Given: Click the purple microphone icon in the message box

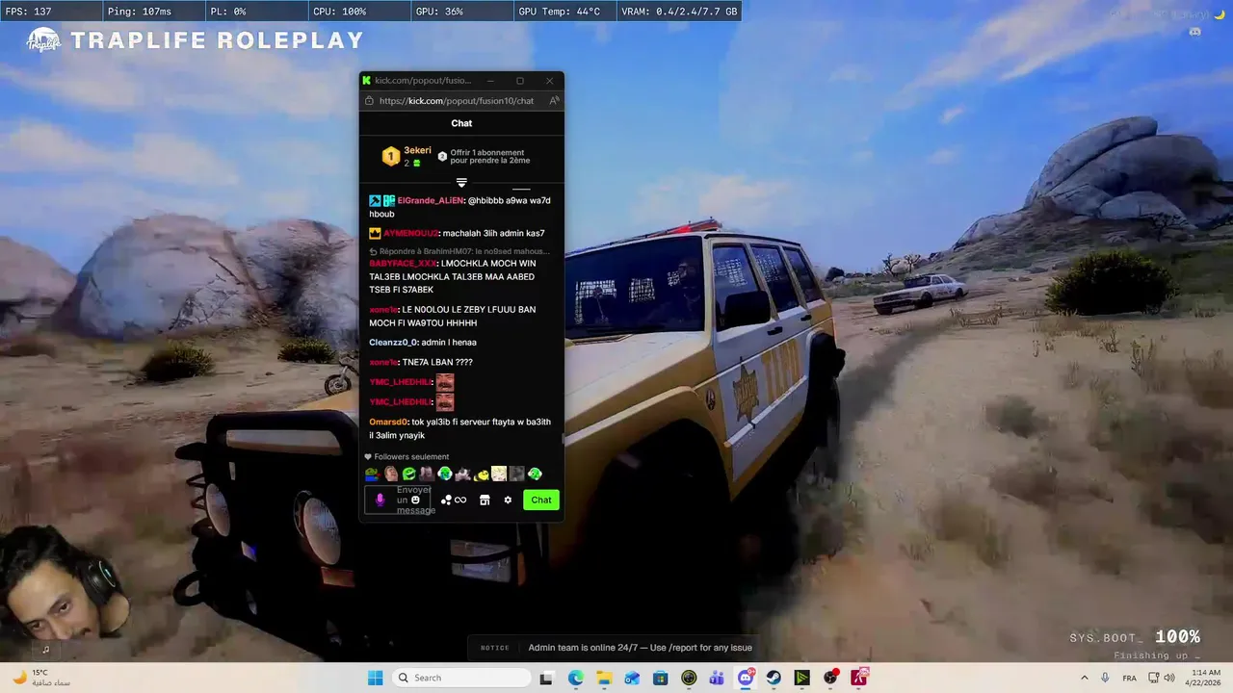Looking at the screenshot, I should (x=380, y=500).
